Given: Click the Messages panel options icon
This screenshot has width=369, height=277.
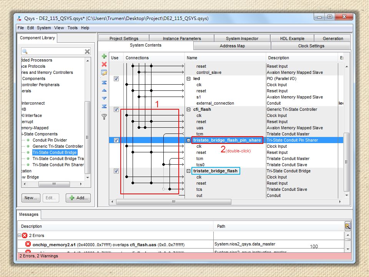Looking at the screenshot, I should 347,226.
